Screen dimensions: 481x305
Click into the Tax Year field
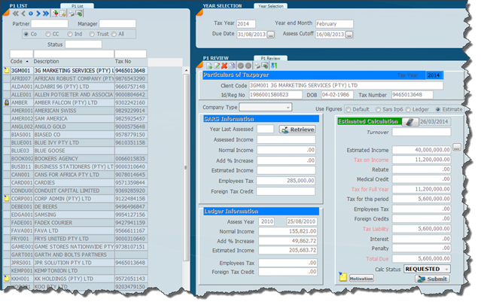[245, 23]
